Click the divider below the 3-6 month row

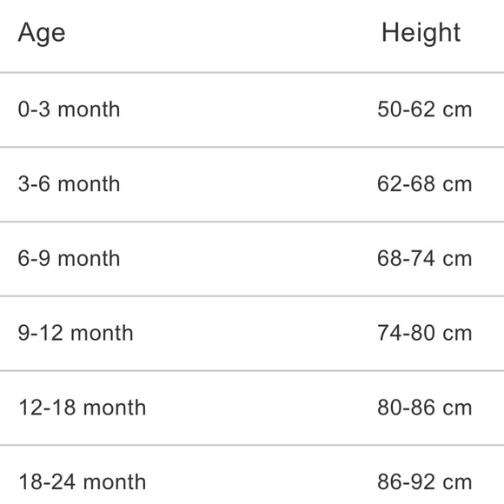[252, 222]
